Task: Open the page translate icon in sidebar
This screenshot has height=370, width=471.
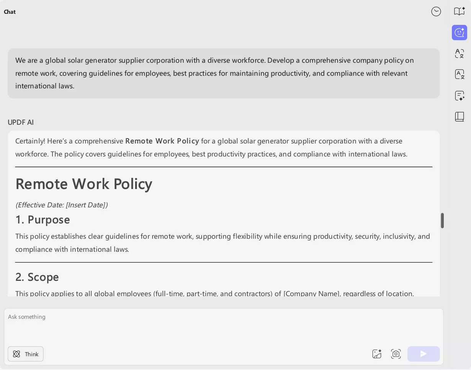Action: (459, 74)
